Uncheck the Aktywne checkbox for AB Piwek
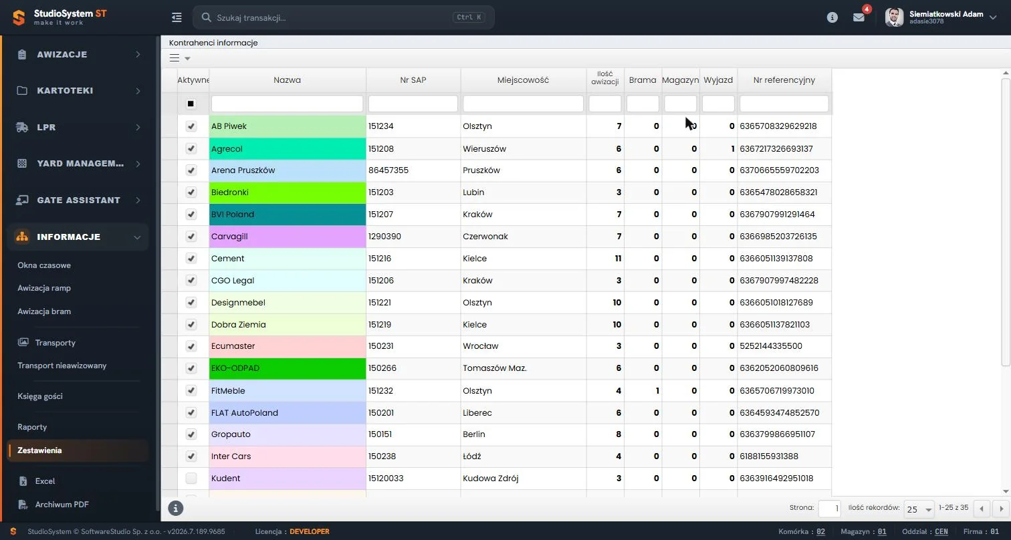This screenshot has width=1011, height=540. click(x=191, y=126)
